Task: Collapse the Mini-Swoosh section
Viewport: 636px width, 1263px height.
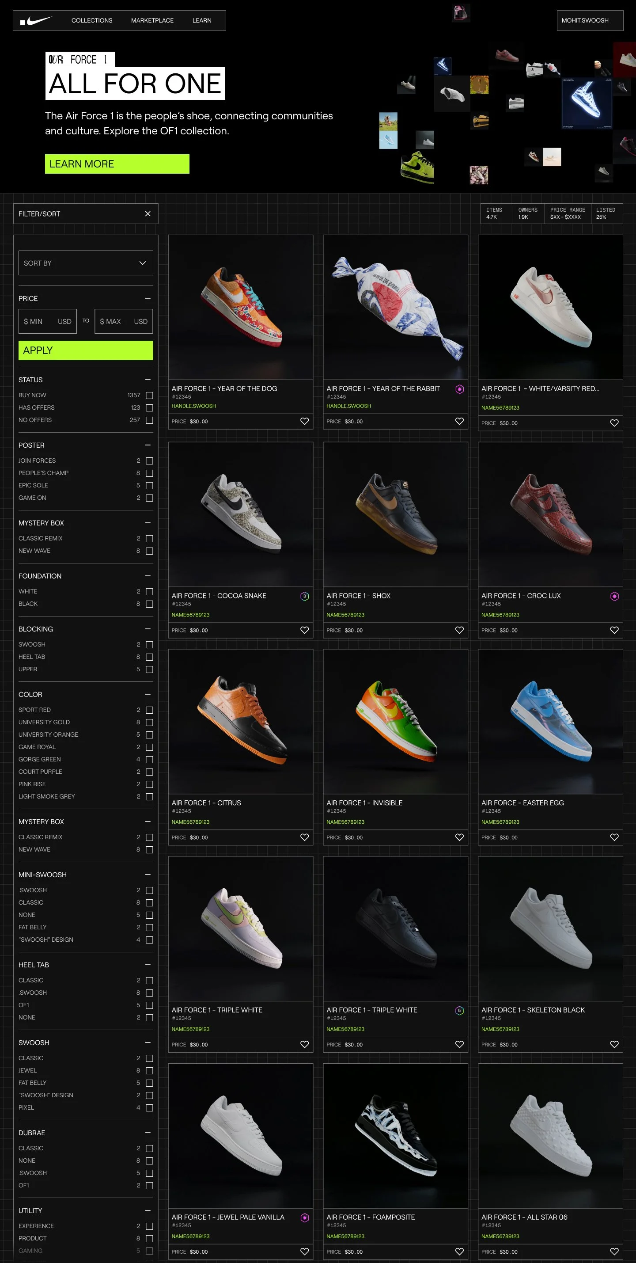Action: 148,875
